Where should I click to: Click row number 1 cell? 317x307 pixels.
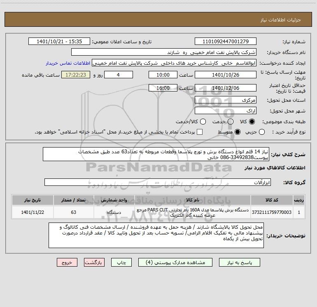tap(299, 212)
